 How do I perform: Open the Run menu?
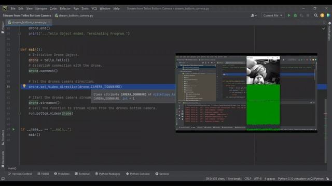click(76, 9)
